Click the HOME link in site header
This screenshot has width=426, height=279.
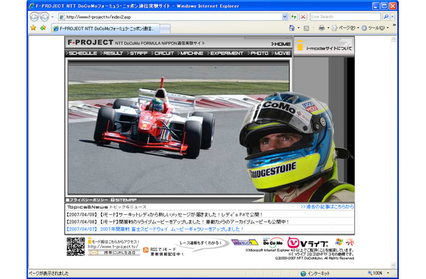pyautogui.click(x=281, y=44)
